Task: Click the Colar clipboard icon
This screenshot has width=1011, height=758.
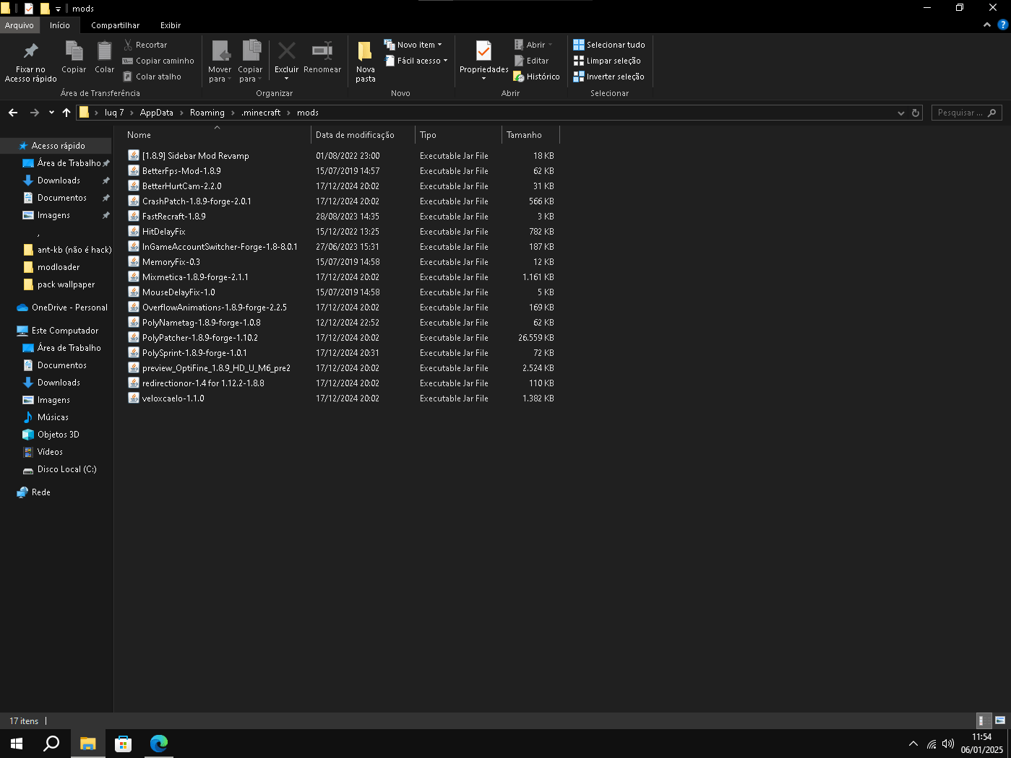Action: 104,58
